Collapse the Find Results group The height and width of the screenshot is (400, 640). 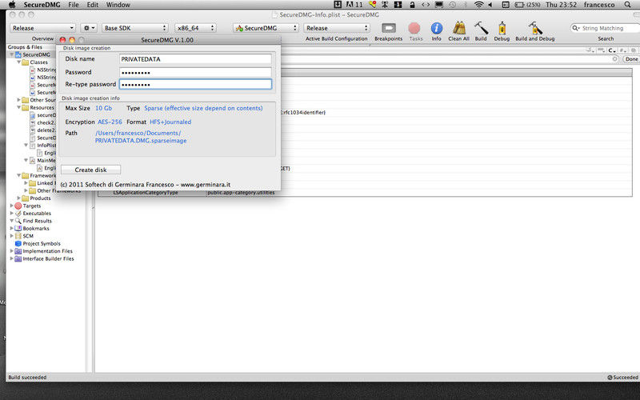12,221
